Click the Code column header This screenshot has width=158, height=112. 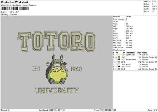[139, 53]
